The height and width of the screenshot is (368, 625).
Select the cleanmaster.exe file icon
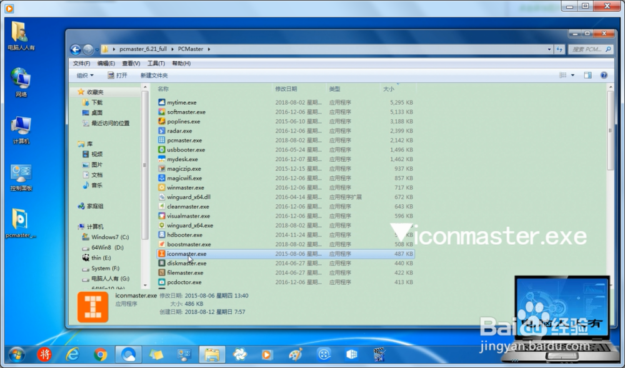(x=161, y=206)
